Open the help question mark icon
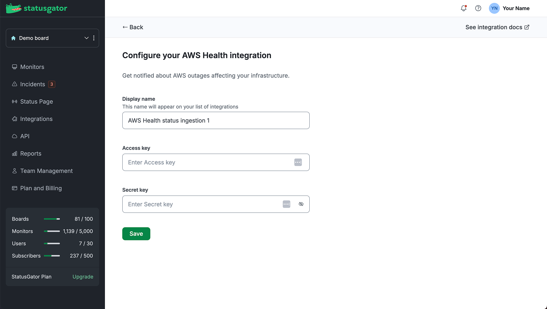 coord(478,8)
